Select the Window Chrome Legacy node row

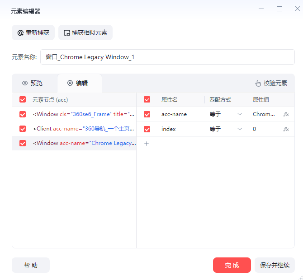(84, 143)
